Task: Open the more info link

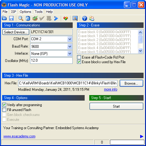Action: [111, 89]
